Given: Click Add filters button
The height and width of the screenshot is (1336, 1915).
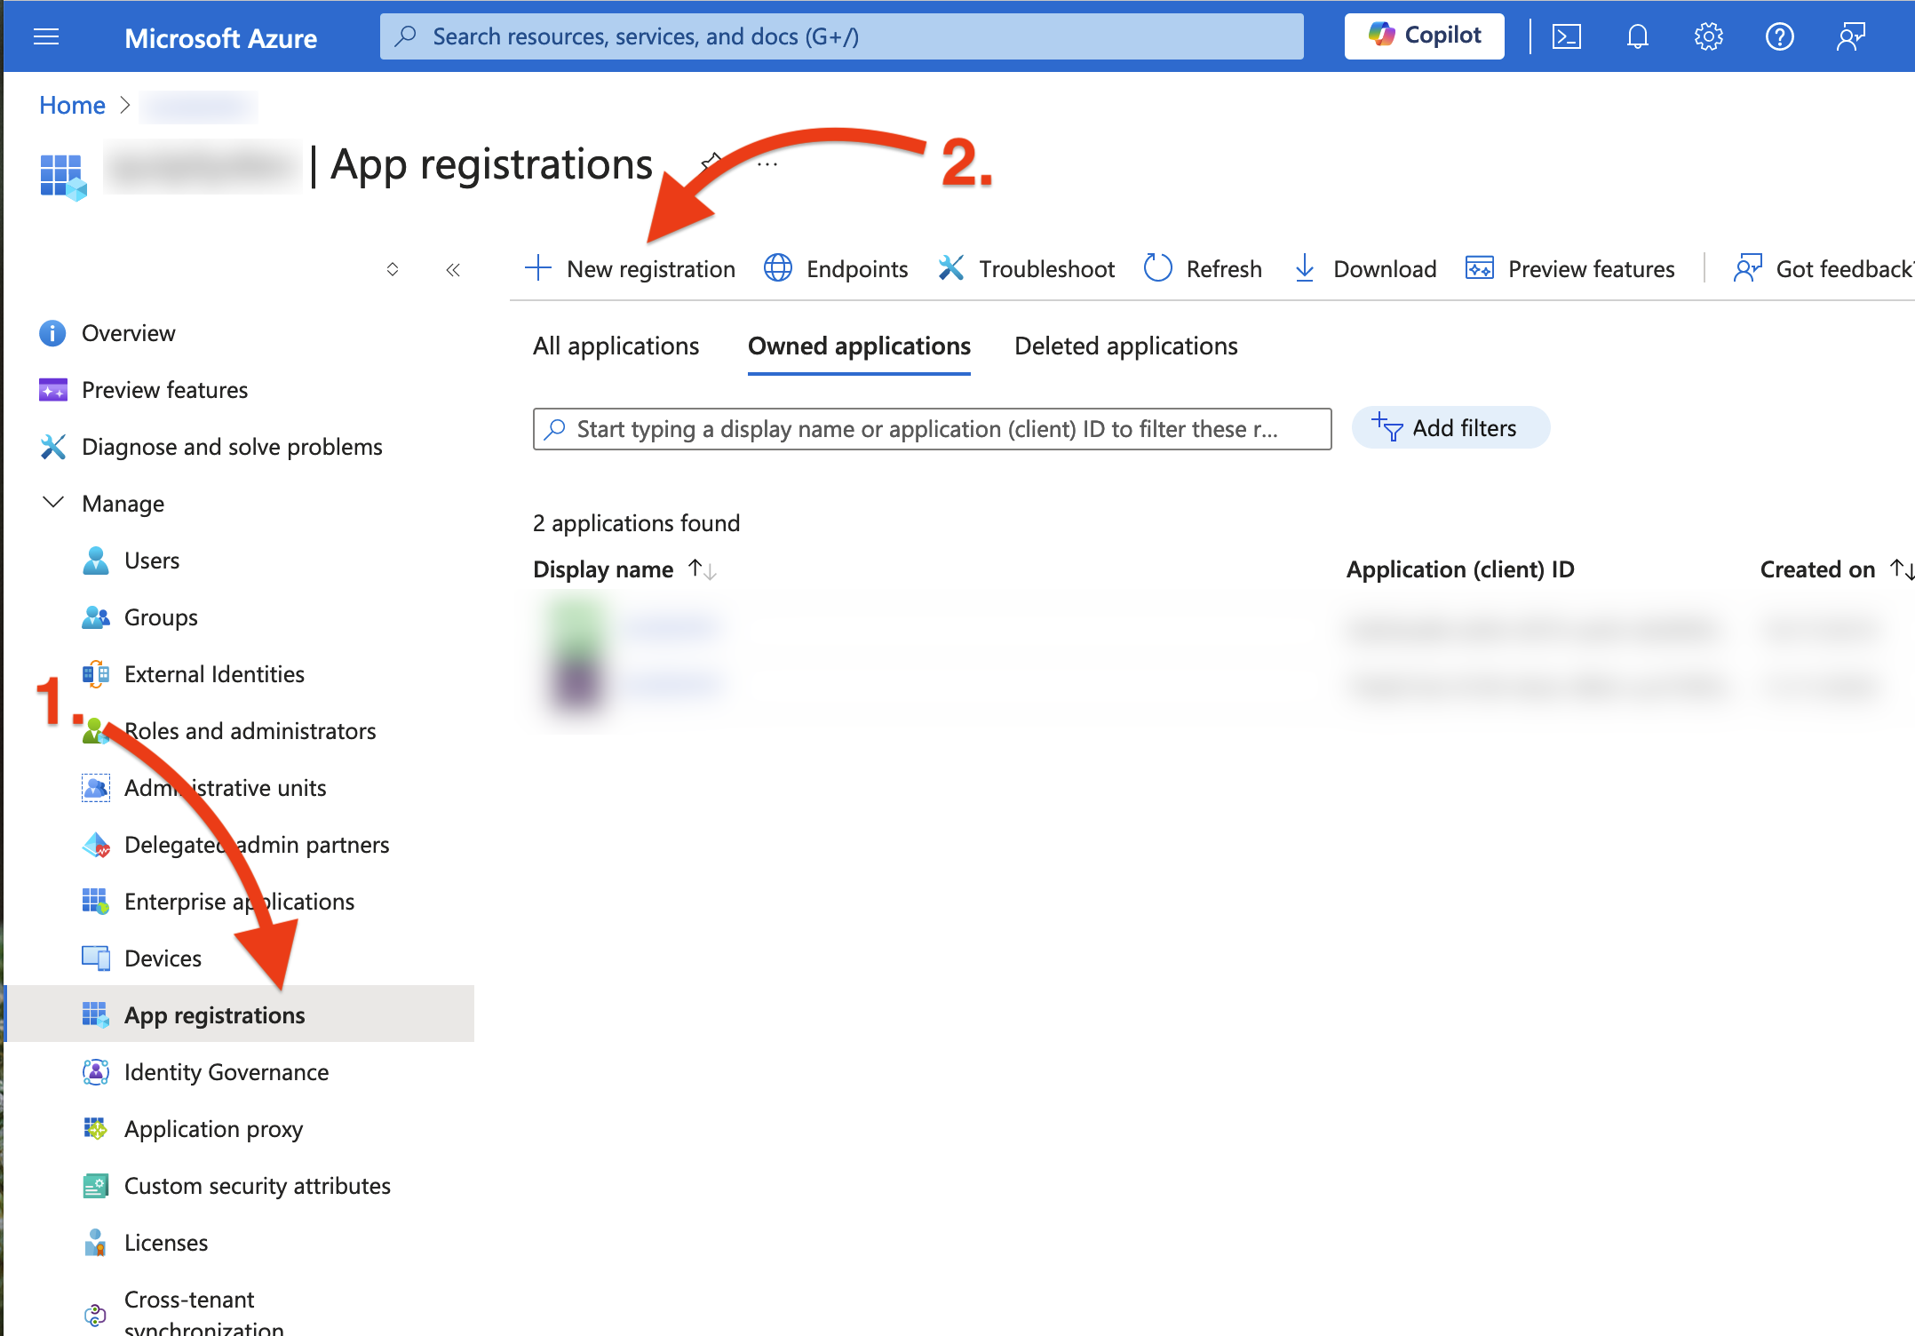Looking at the screenshot, I should coord(1450,428).
